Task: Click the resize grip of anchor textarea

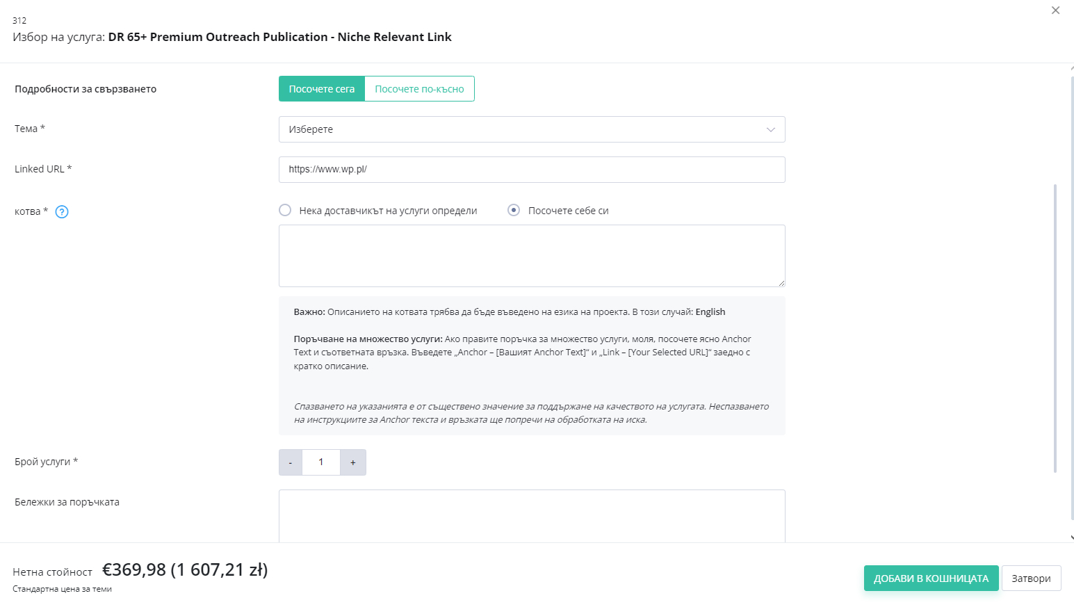Action: 781,283
